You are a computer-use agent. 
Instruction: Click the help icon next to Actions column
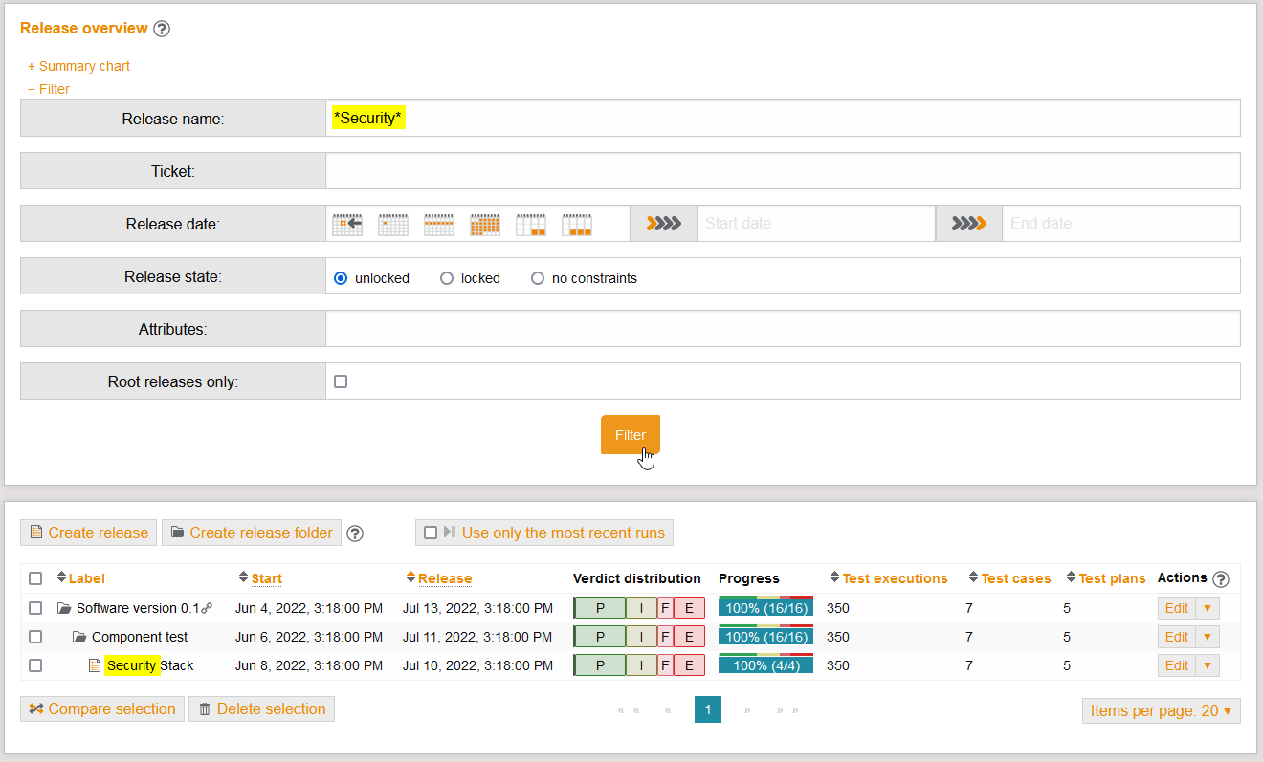pos(1221,578)
